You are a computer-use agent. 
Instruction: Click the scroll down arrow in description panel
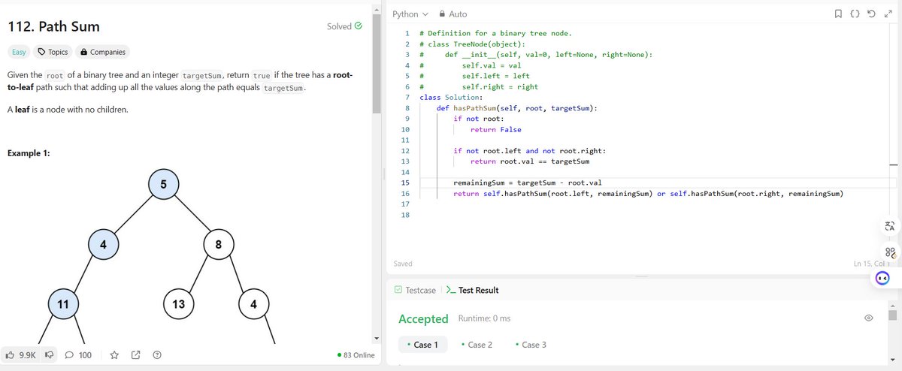tap(377, 338)
